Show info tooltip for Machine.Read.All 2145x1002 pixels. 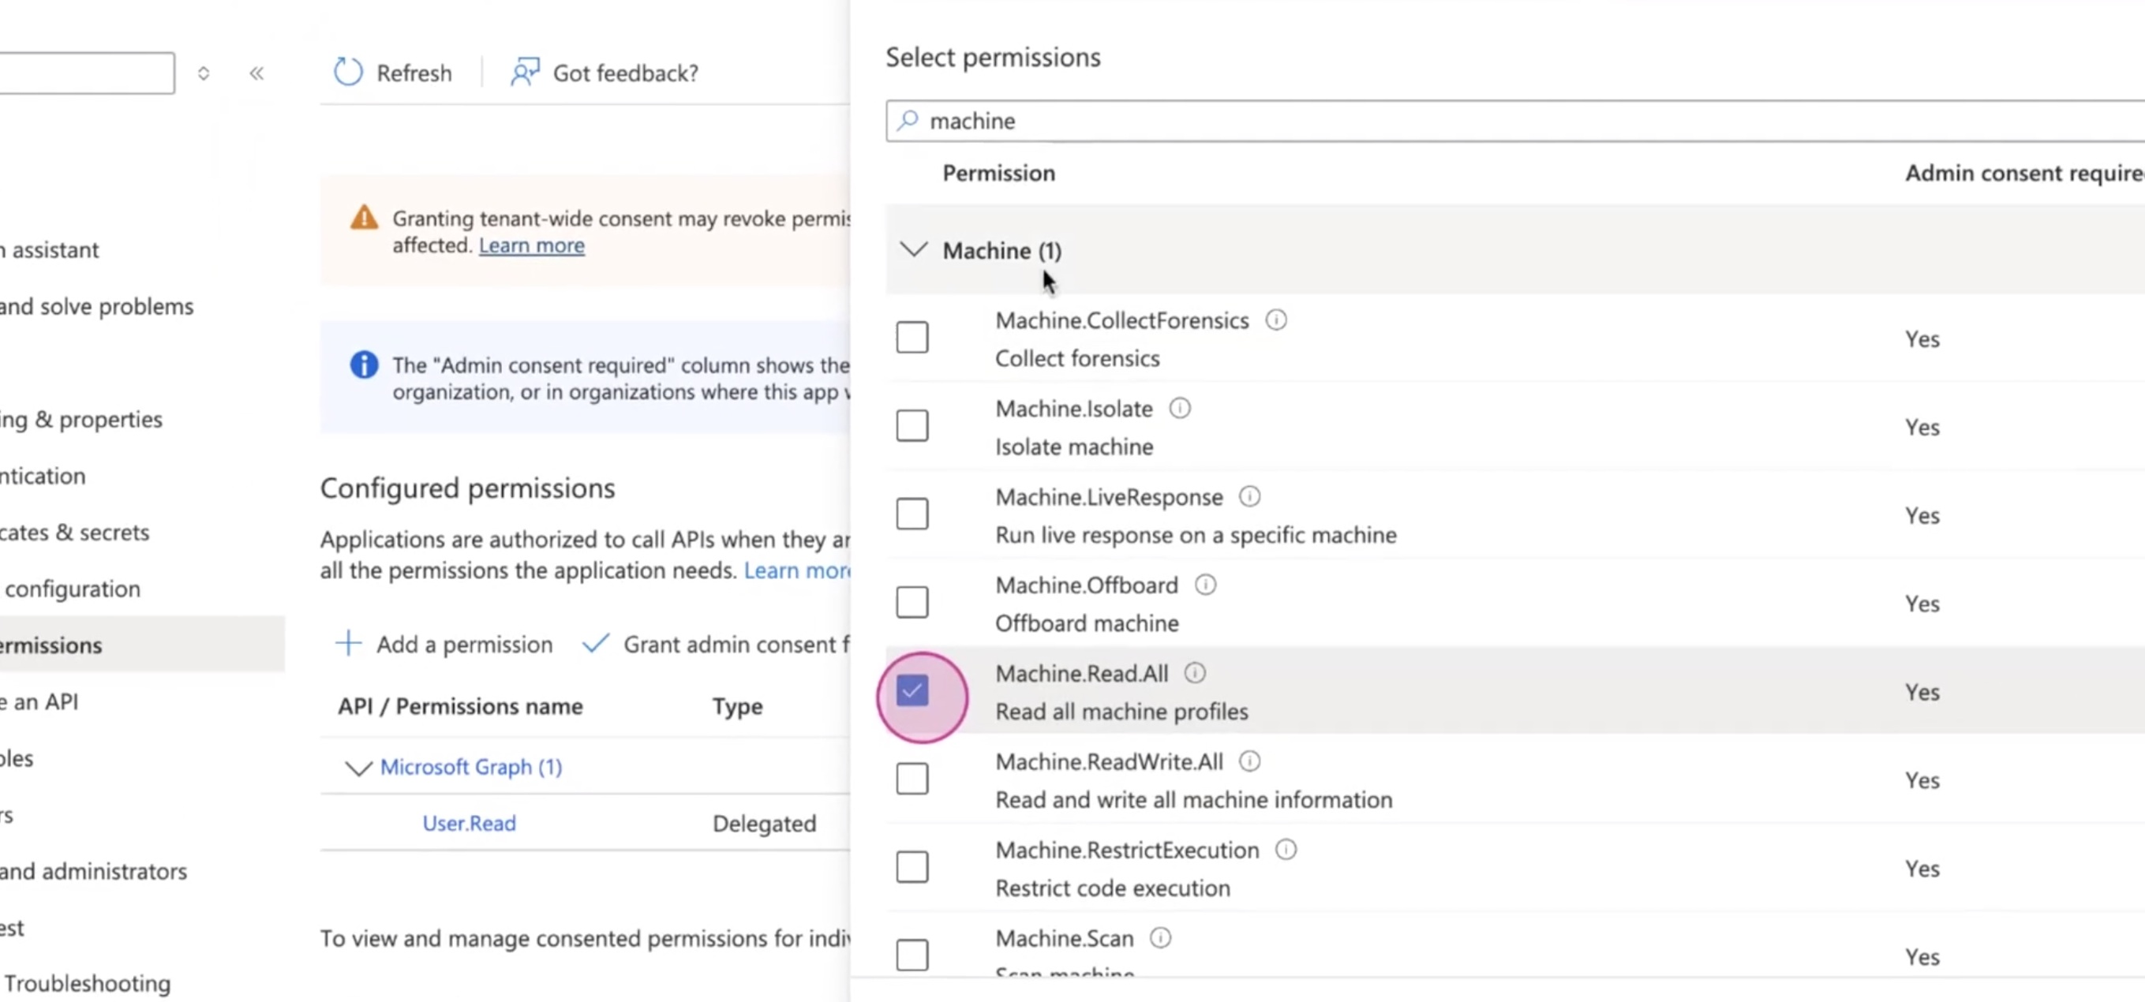(1194, 672)
